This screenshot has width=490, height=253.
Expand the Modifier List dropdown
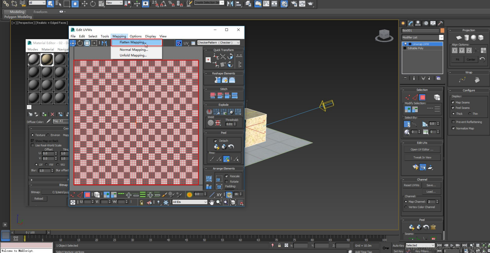click(x=441, y=37)
